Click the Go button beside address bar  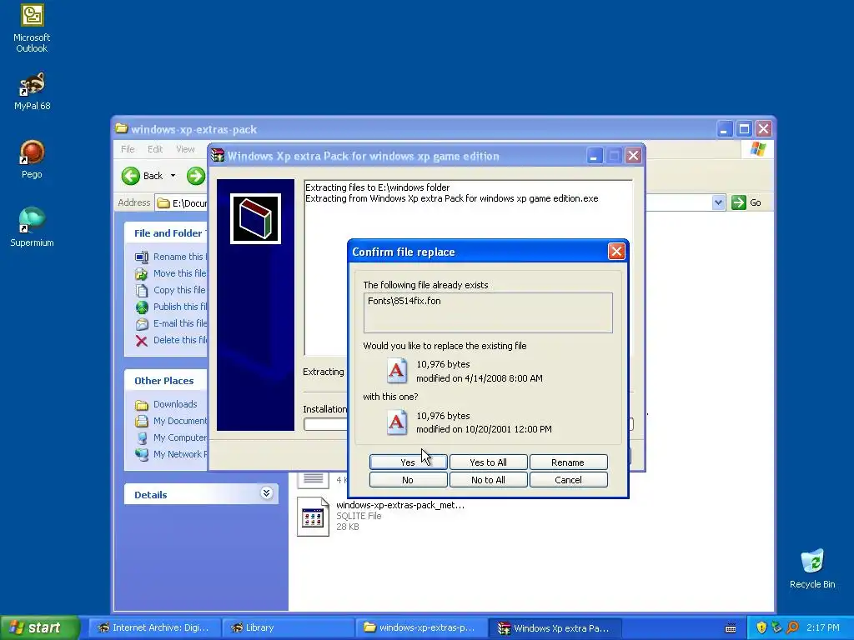point(746,202)
